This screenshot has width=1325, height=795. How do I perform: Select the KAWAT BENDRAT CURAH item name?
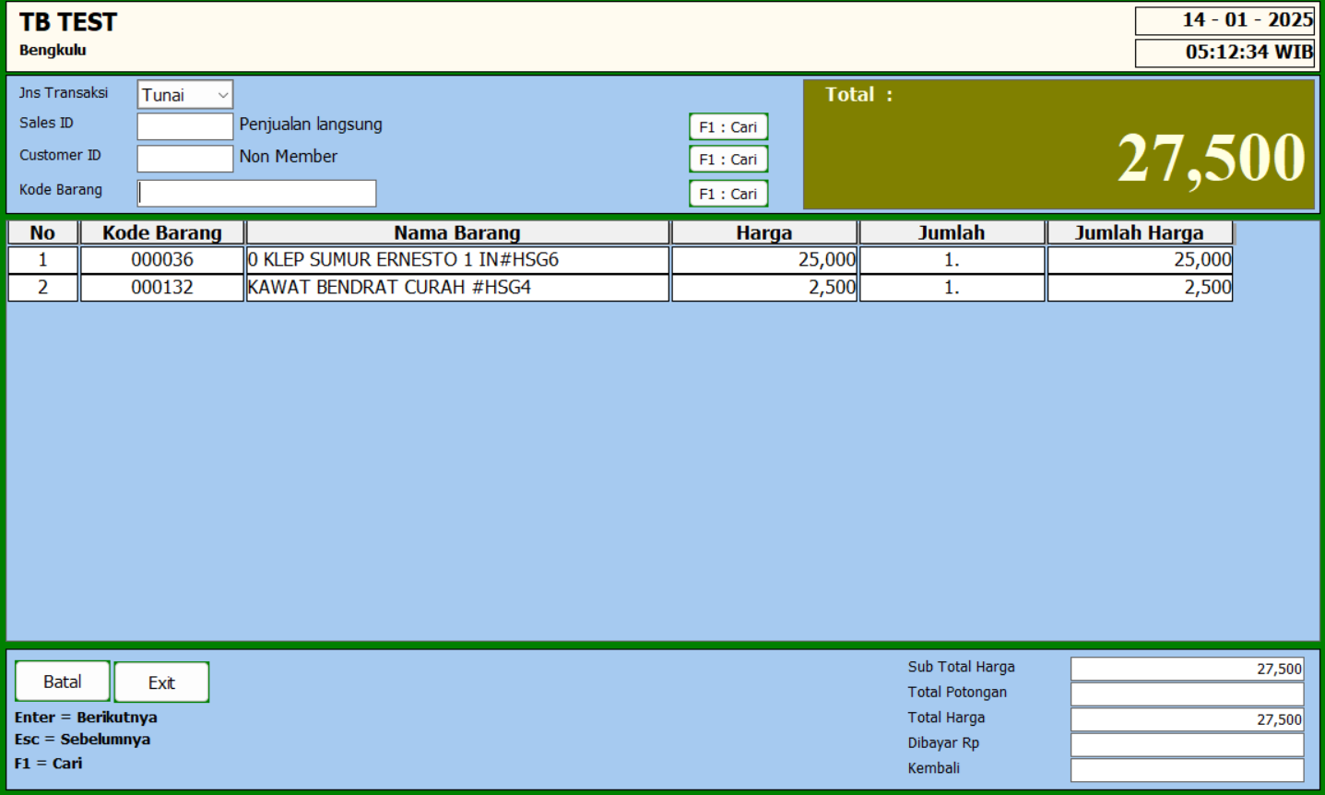click(457, 288)
